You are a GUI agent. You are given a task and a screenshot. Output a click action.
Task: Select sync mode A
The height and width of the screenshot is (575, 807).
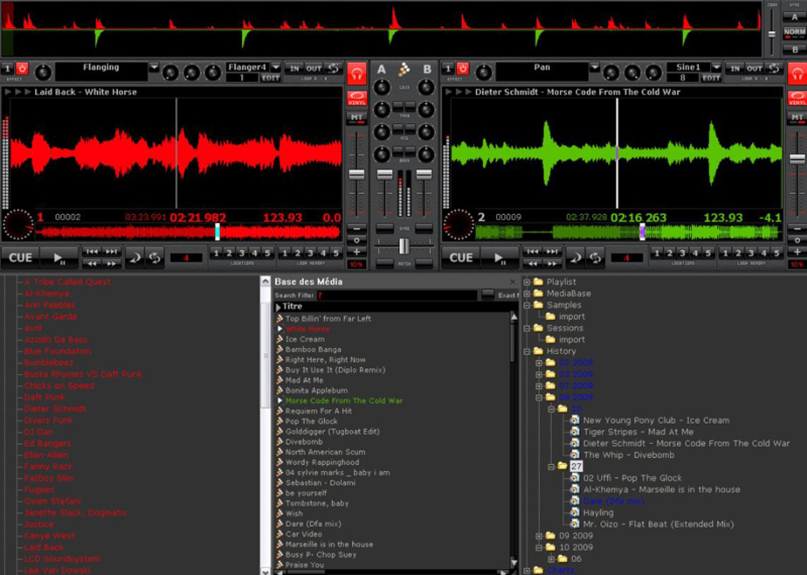[795, 17]
